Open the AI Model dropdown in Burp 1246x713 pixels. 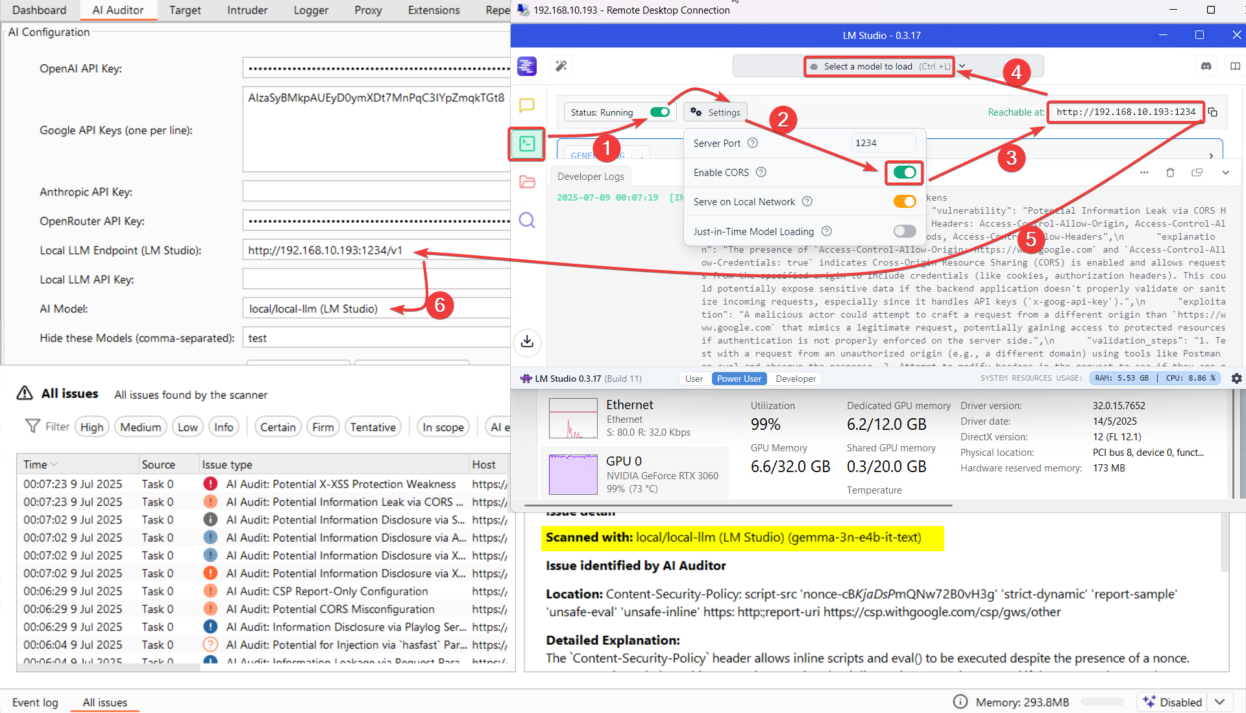pos(376,308)
